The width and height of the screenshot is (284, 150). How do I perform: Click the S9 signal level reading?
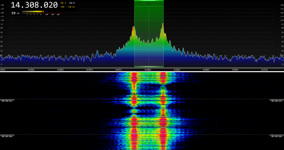pyautogui.click(x=14, y=13)
